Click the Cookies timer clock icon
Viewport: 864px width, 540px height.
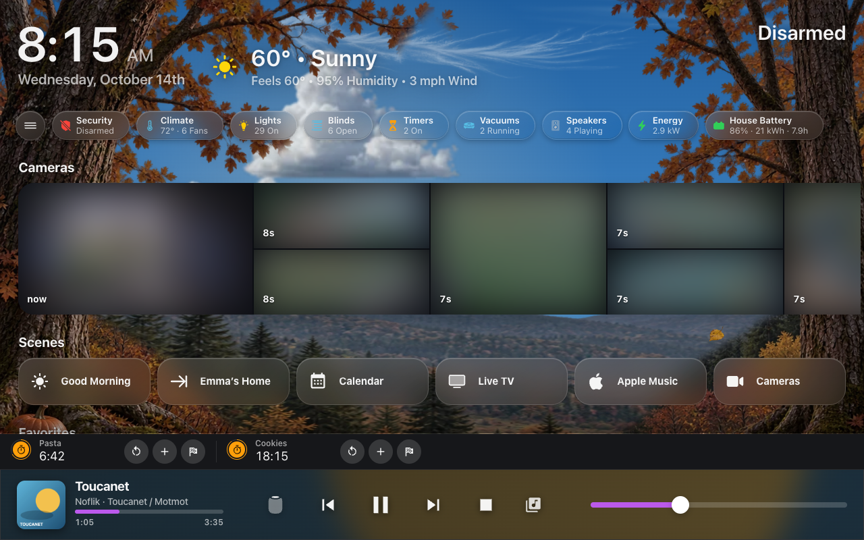[x=237, y=450]
